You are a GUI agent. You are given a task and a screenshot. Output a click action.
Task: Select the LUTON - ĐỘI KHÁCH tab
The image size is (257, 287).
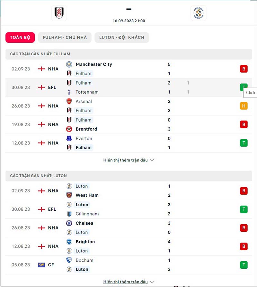tap(122, 37)
